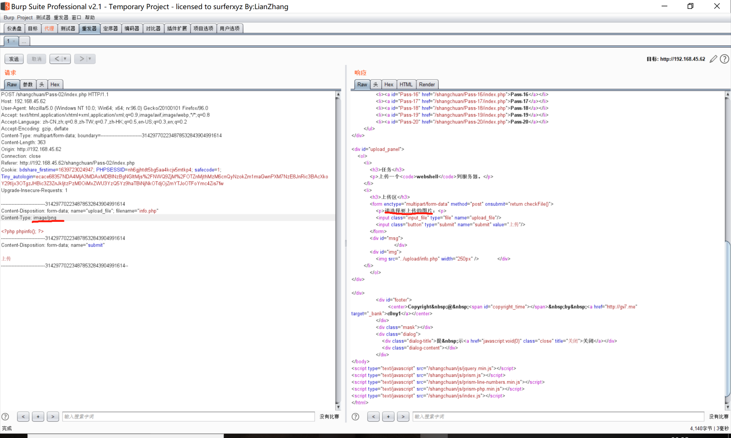This screenshot has width=731, height=438.
Task: Click response search help question icon
Action: (x=355, y=417)
